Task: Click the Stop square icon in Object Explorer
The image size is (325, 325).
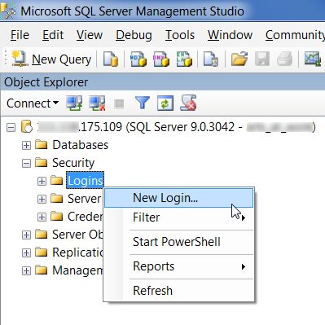Action: click(x=119, y=103)
